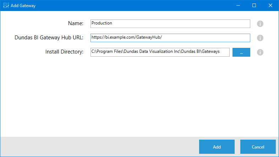This screenshot has height=157, width=279.
Task: Cancel adding the gateway
Action: pos(258,147)
